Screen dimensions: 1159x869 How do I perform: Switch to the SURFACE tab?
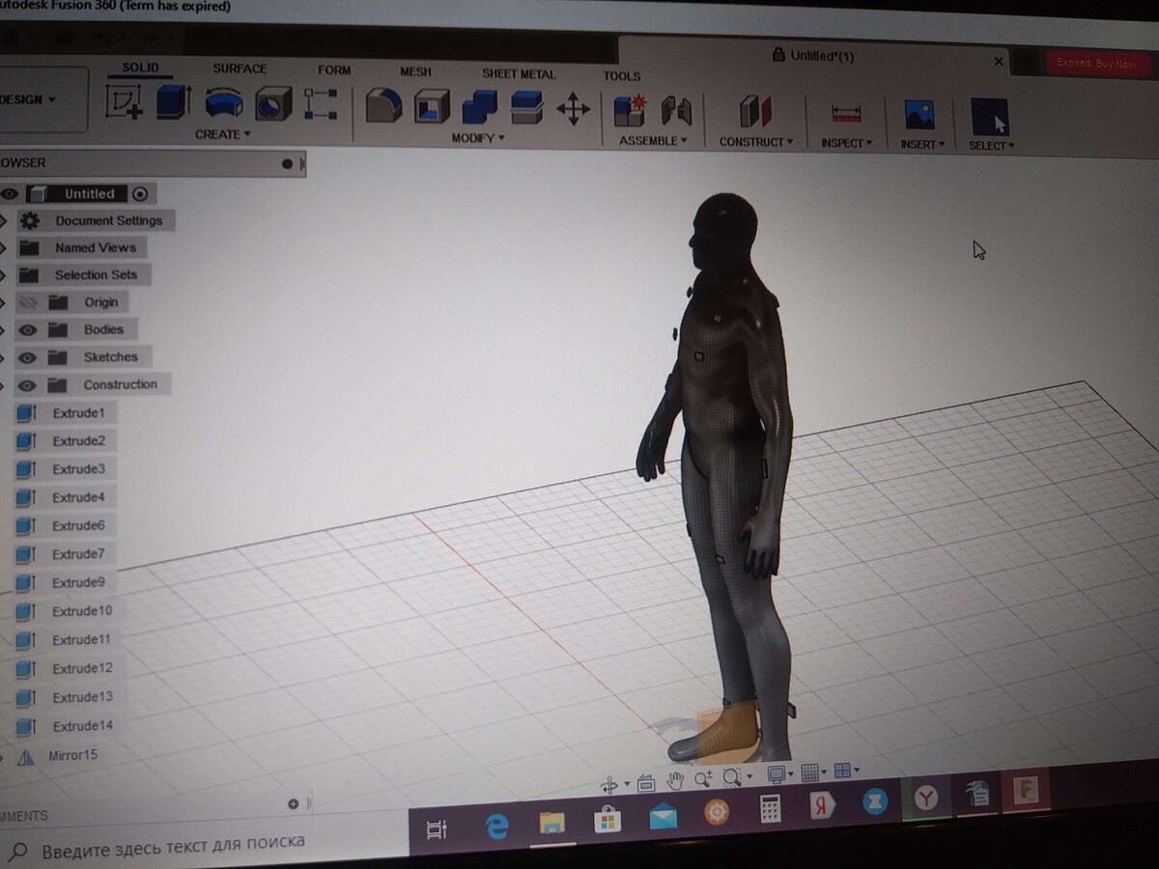pos(240,69)
